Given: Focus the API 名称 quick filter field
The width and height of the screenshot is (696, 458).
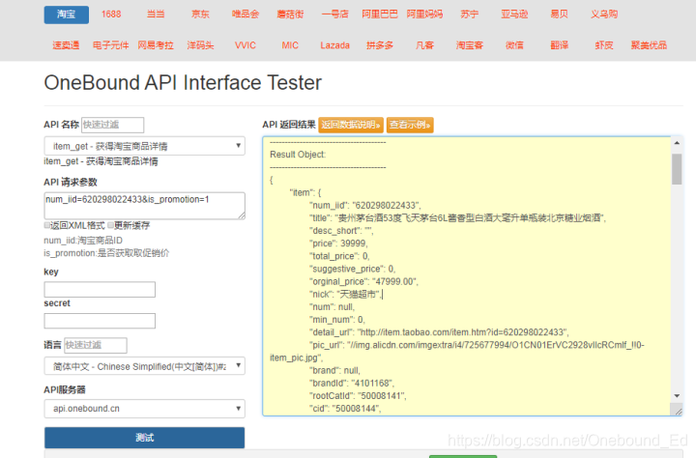Looking at the screenshot, I should (113, 125).
